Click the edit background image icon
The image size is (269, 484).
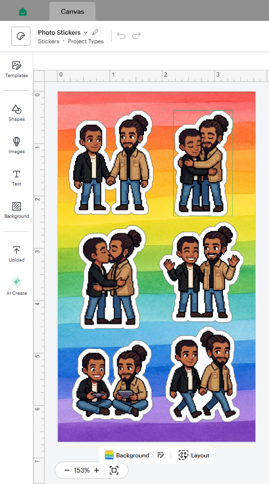(161, 455)
